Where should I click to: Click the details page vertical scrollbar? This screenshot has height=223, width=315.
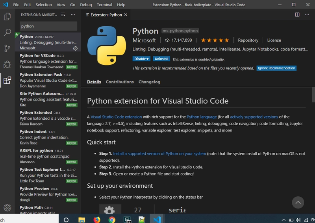pos(313,95)
